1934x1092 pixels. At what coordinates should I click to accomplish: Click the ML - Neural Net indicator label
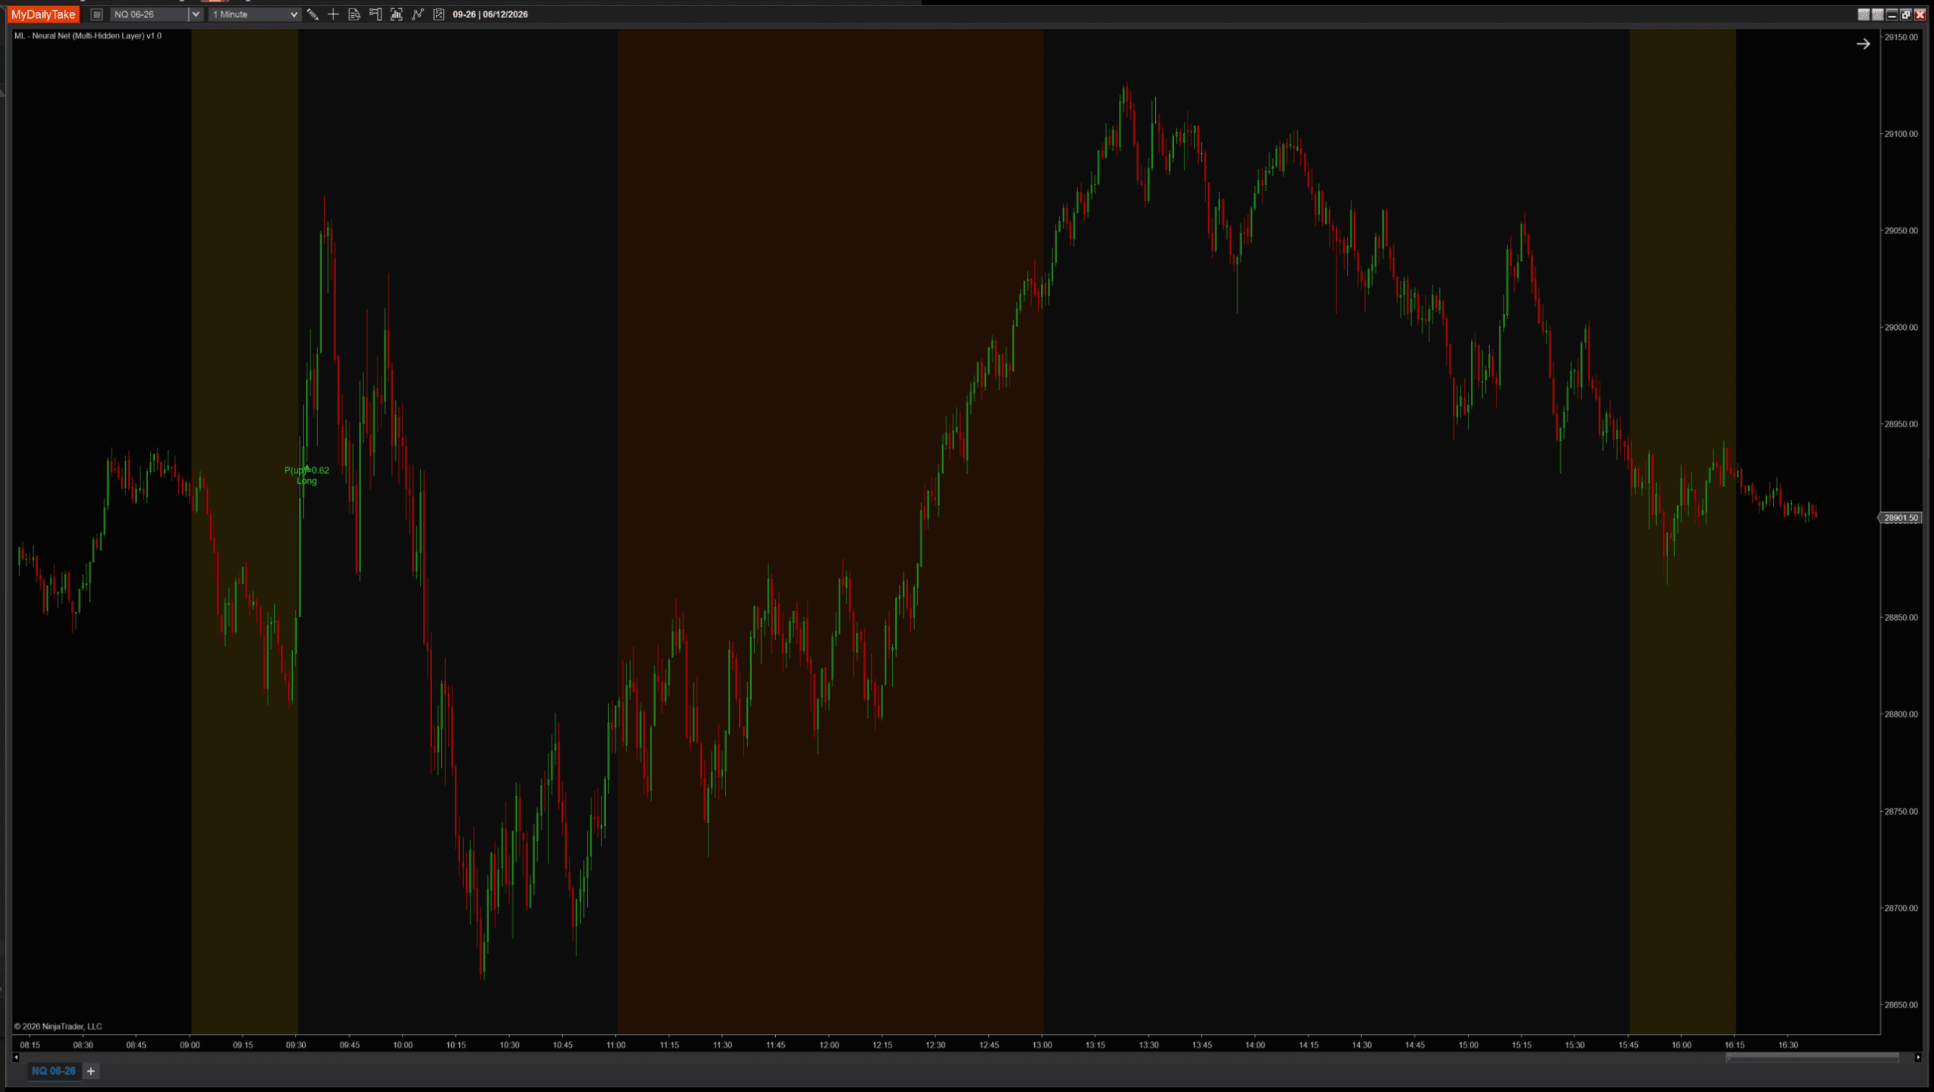click(x=88, y=35)
